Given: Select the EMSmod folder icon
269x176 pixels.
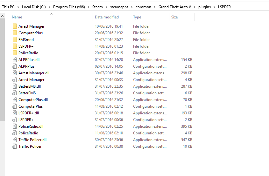Looking at the screenshot, I should coord(15,39).
